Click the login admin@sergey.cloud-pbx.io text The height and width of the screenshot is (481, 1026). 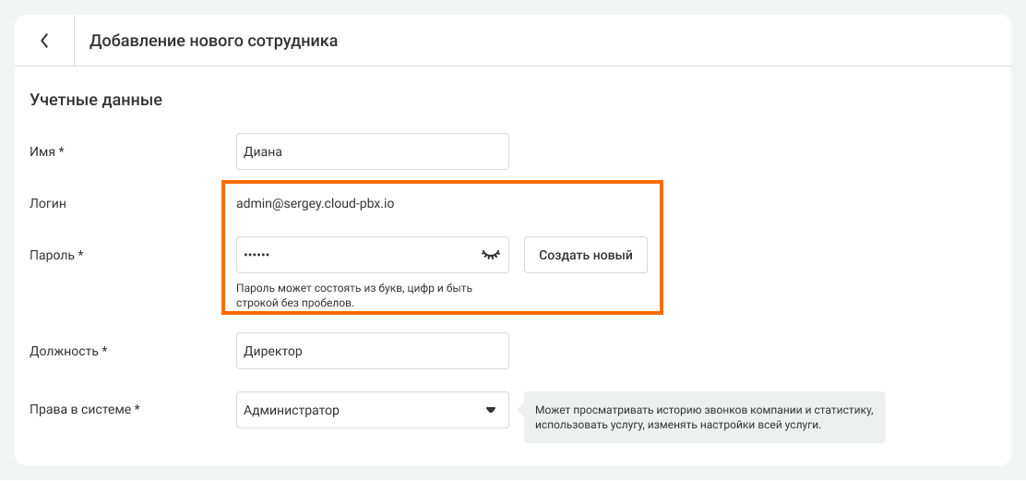pos(316,203)
